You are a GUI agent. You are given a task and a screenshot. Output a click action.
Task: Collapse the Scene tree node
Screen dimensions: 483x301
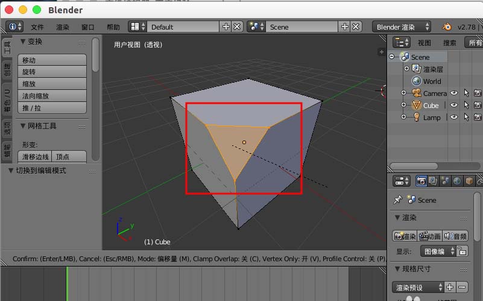(x=392, y=57)
